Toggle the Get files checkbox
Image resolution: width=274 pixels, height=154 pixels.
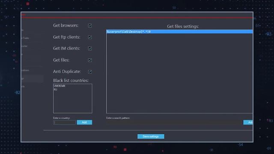[90, 60]
